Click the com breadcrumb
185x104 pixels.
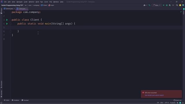pos(30,5)
